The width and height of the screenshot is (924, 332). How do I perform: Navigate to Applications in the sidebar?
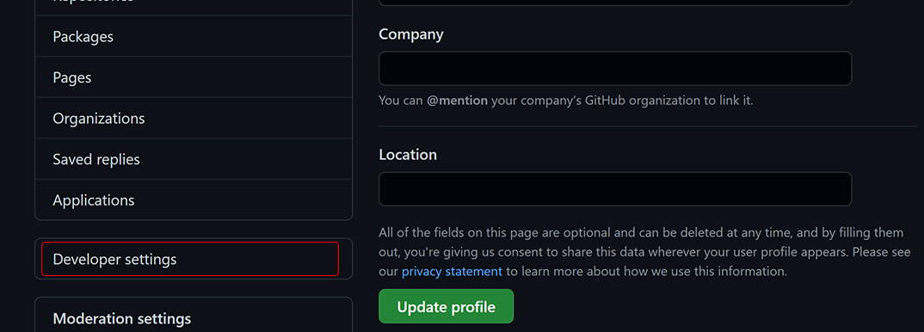tap(194, 200)
